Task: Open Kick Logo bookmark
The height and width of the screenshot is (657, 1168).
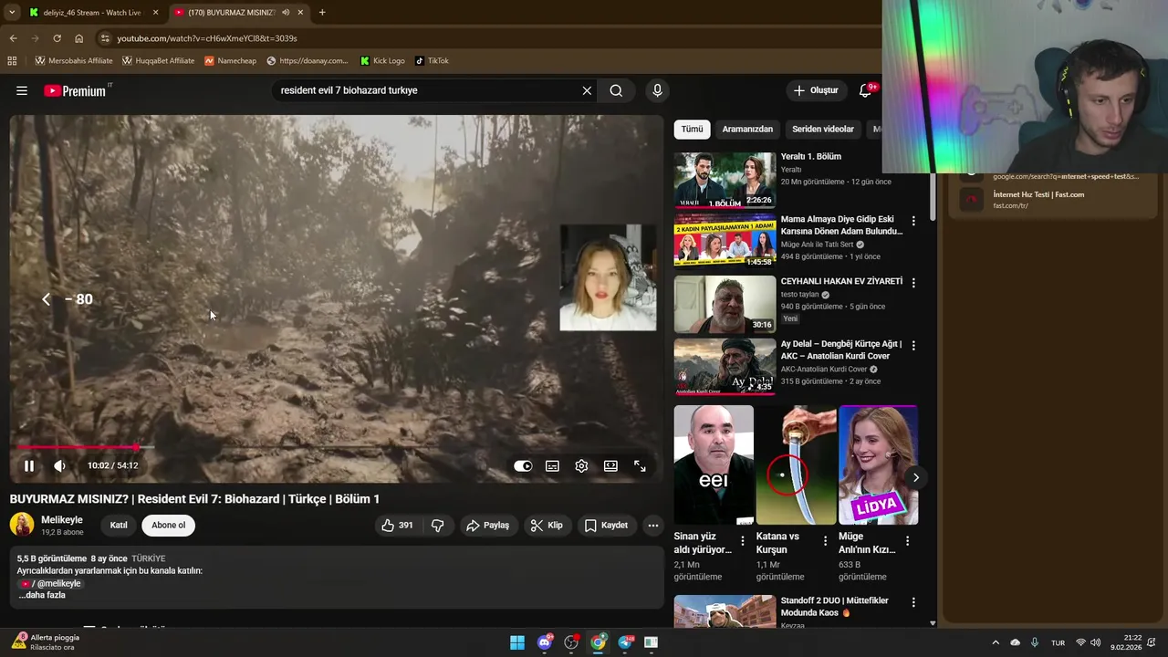Action: (382, 61)
